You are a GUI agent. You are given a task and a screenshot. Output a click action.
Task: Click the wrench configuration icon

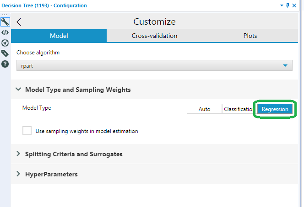(x=5, y=21)
